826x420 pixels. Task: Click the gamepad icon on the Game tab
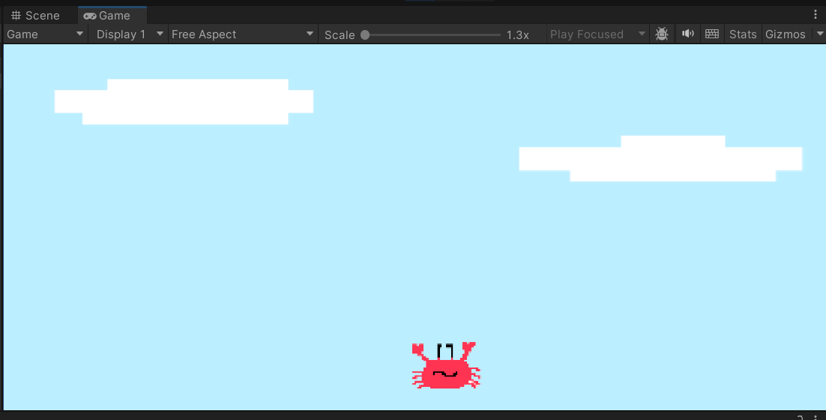(x=89, y=16)
